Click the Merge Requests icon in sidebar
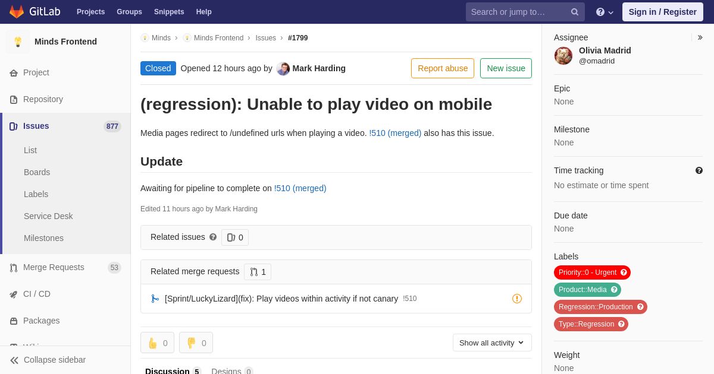The height and width of the screenshot is (374, 714). [x=14, y=268]
